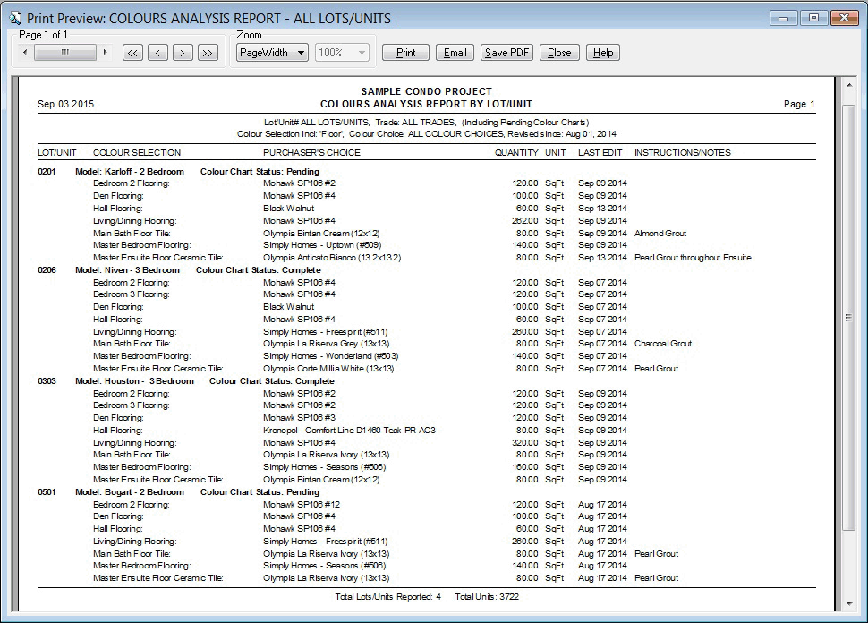The image size is (868, 623).
Task: Click 'Colour Chart Status: Pending' for lot 0201
Action: pyautogui.click(x=260, y=172)
